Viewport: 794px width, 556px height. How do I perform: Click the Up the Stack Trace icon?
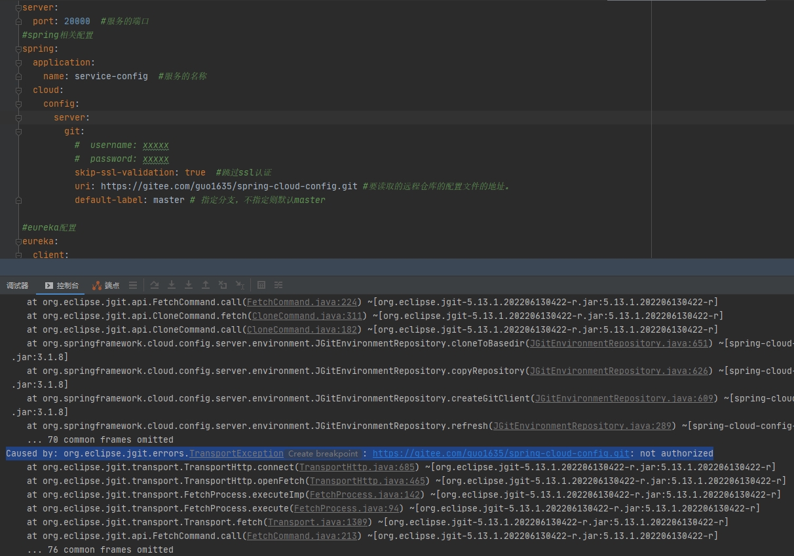click(x=205, y=285)
